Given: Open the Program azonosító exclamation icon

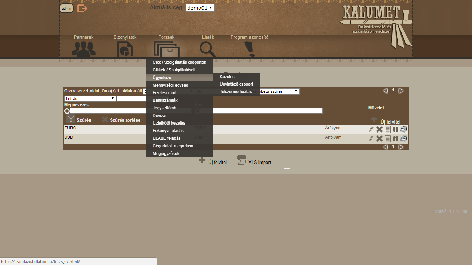Looking at the screenshot, I should pyautogui.click(x=249, y=49).
